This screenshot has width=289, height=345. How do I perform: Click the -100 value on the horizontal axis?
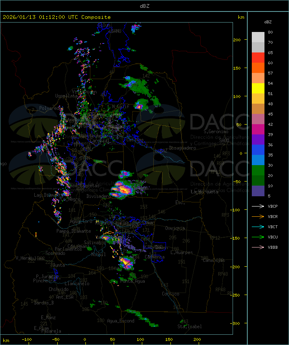pos(27,340)
